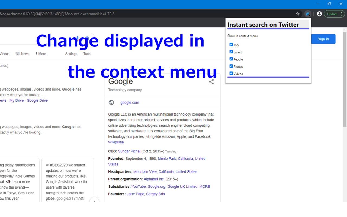
Task: Open the Sergey Brin link
Action: coord(155,194)
